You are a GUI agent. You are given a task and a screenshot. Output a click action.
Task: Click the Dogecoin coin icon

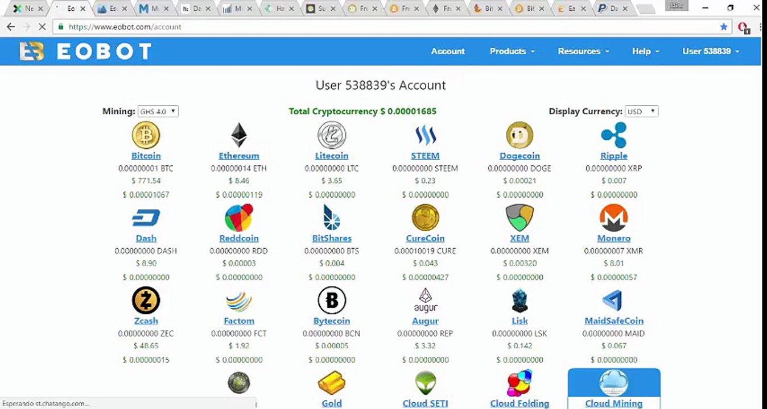coord(519,135)
